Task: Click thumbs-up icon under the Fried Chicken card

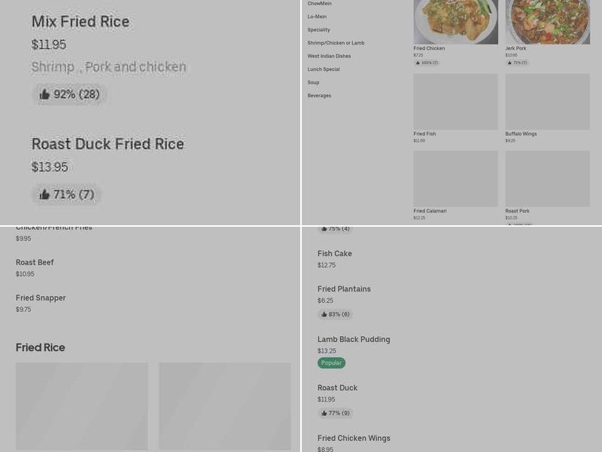Action: pyautogui.click(x=418, y=63)
